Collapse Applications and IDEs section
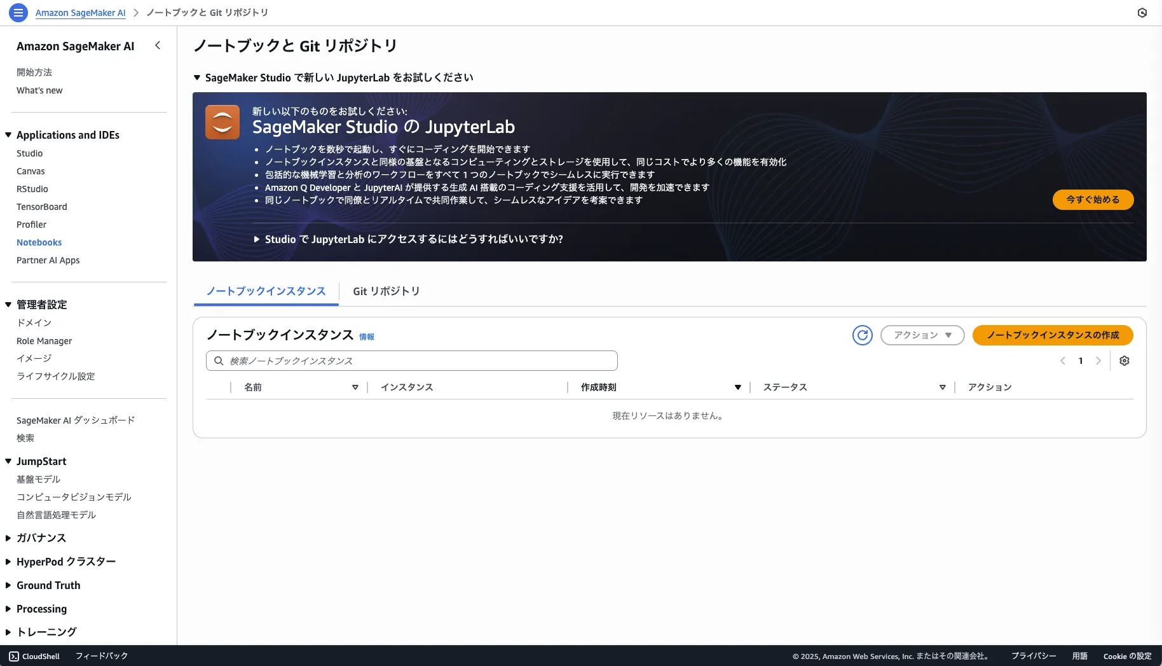Screen dimensions: 1162x666 click(8, 135)
